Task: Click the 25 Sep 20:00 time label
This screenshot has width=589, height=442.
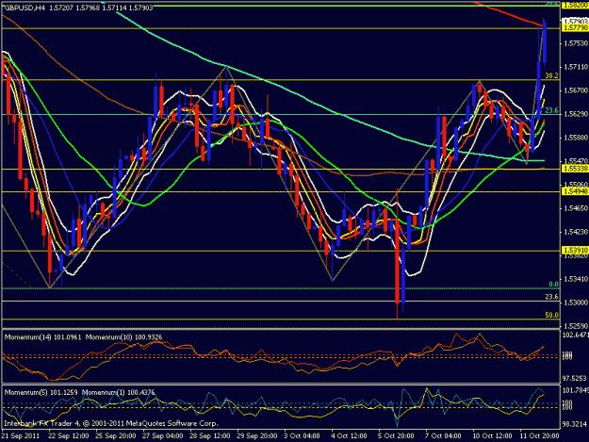Action: 116,436
